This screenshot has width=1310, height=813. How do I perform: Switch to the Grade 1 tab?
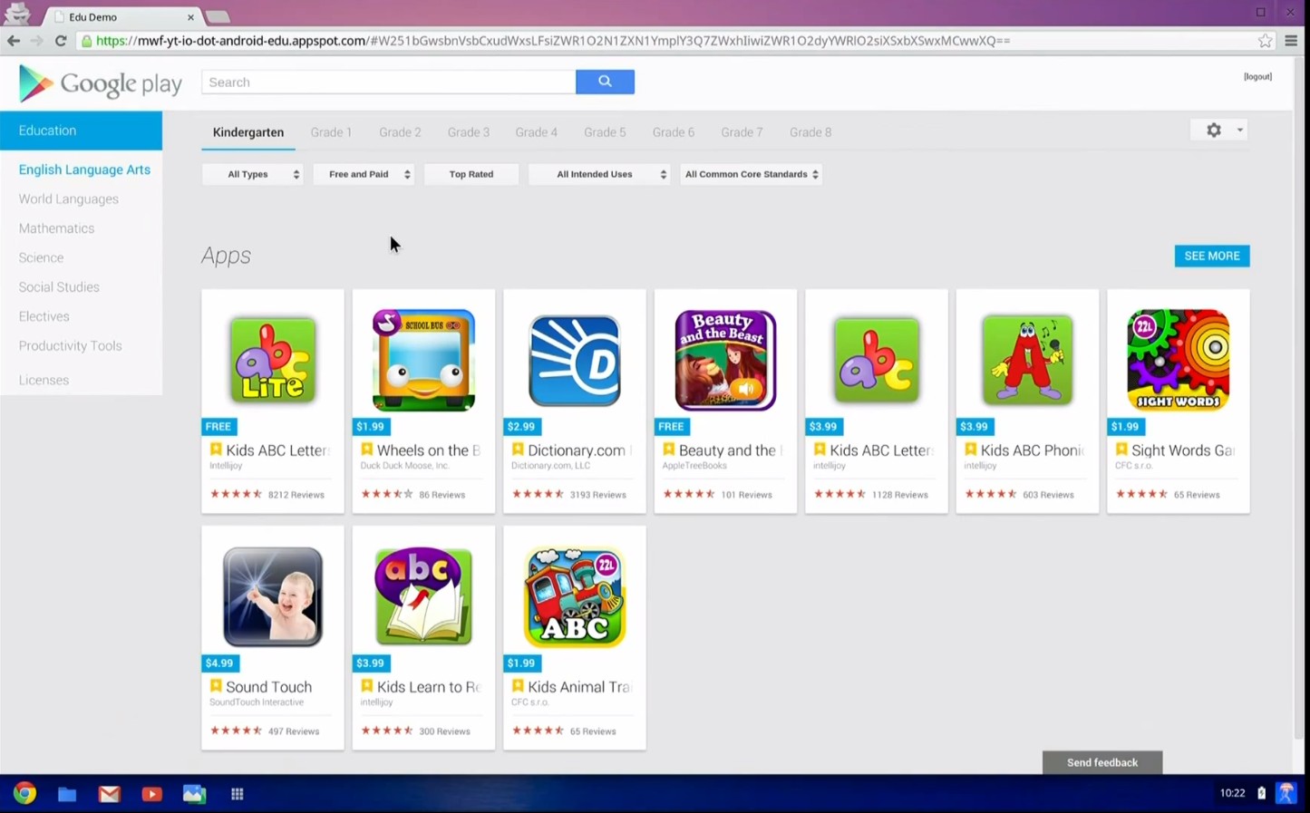[x=331, y=132]
